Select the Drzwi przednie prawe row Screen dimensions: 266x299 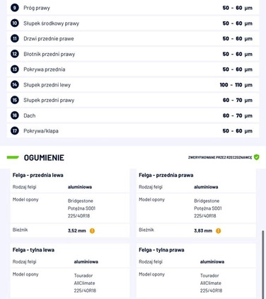coord(133,38)
